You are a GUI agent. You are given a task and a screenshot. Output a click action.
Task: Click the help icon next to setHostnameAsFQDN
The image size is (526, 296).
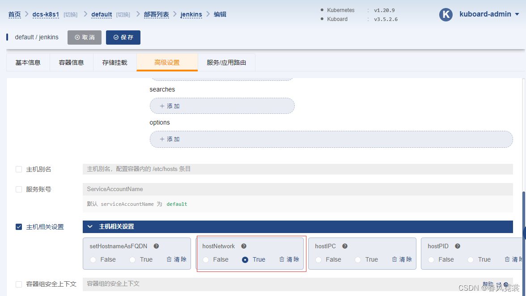157,246
